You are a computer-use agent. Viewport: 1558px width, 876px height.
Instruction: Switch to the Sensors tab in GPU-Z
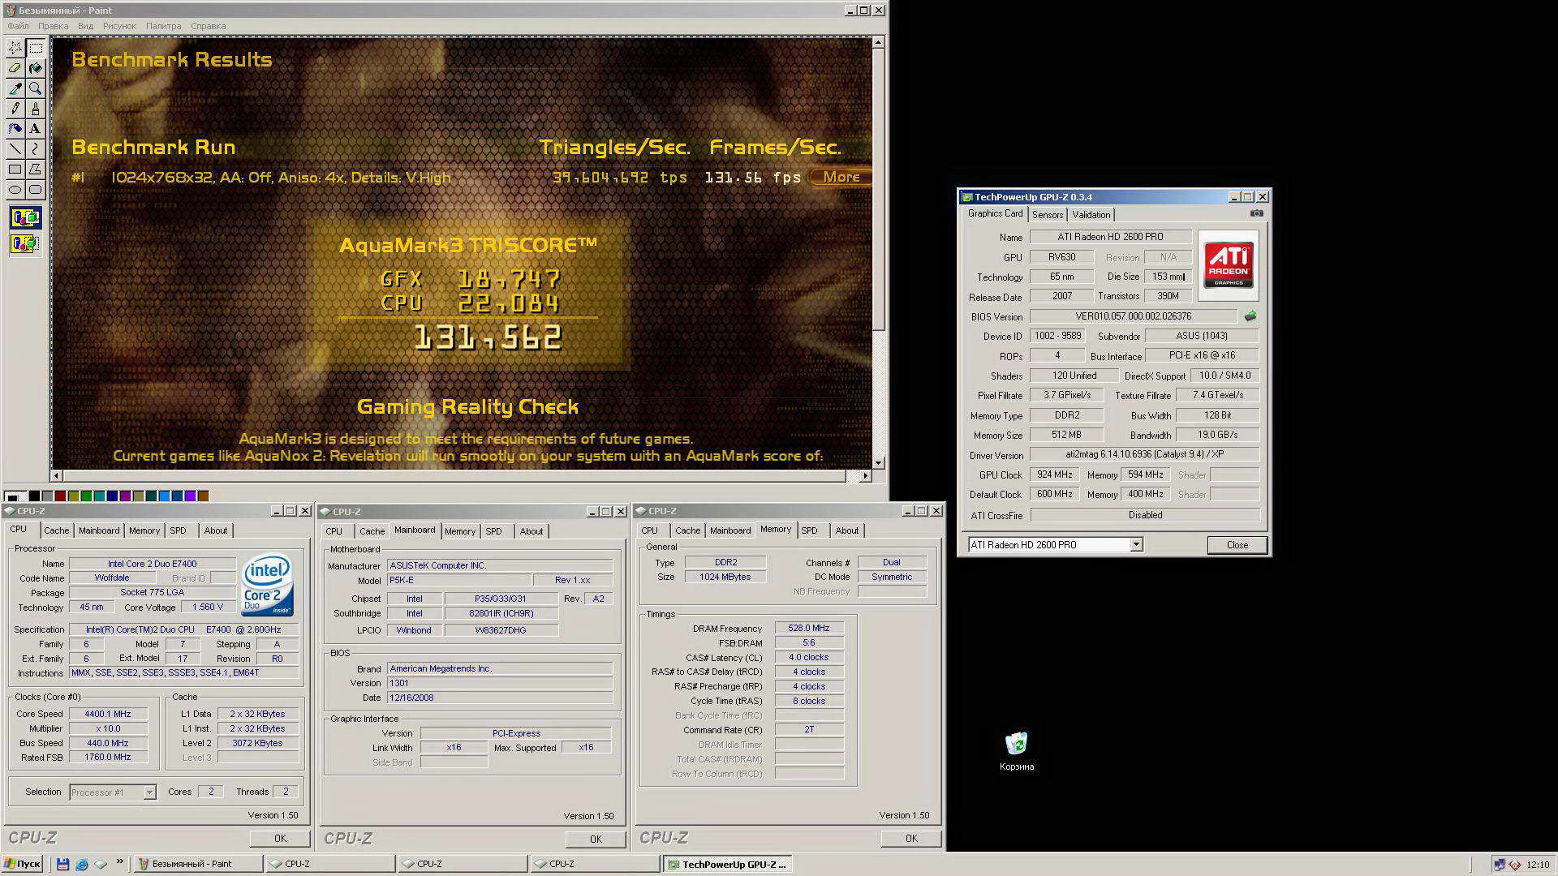tap(1048, 215)
